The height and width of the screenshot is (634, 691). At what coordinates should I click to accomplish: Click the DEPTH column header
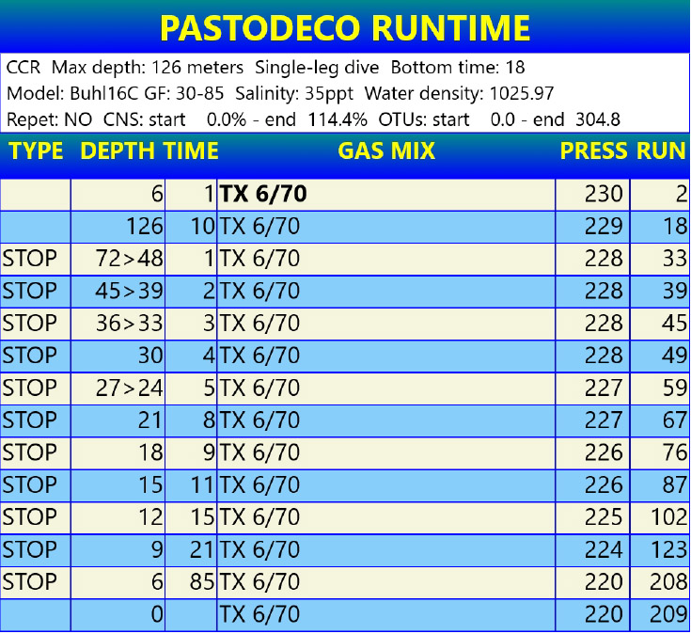[x=118, y=151]
